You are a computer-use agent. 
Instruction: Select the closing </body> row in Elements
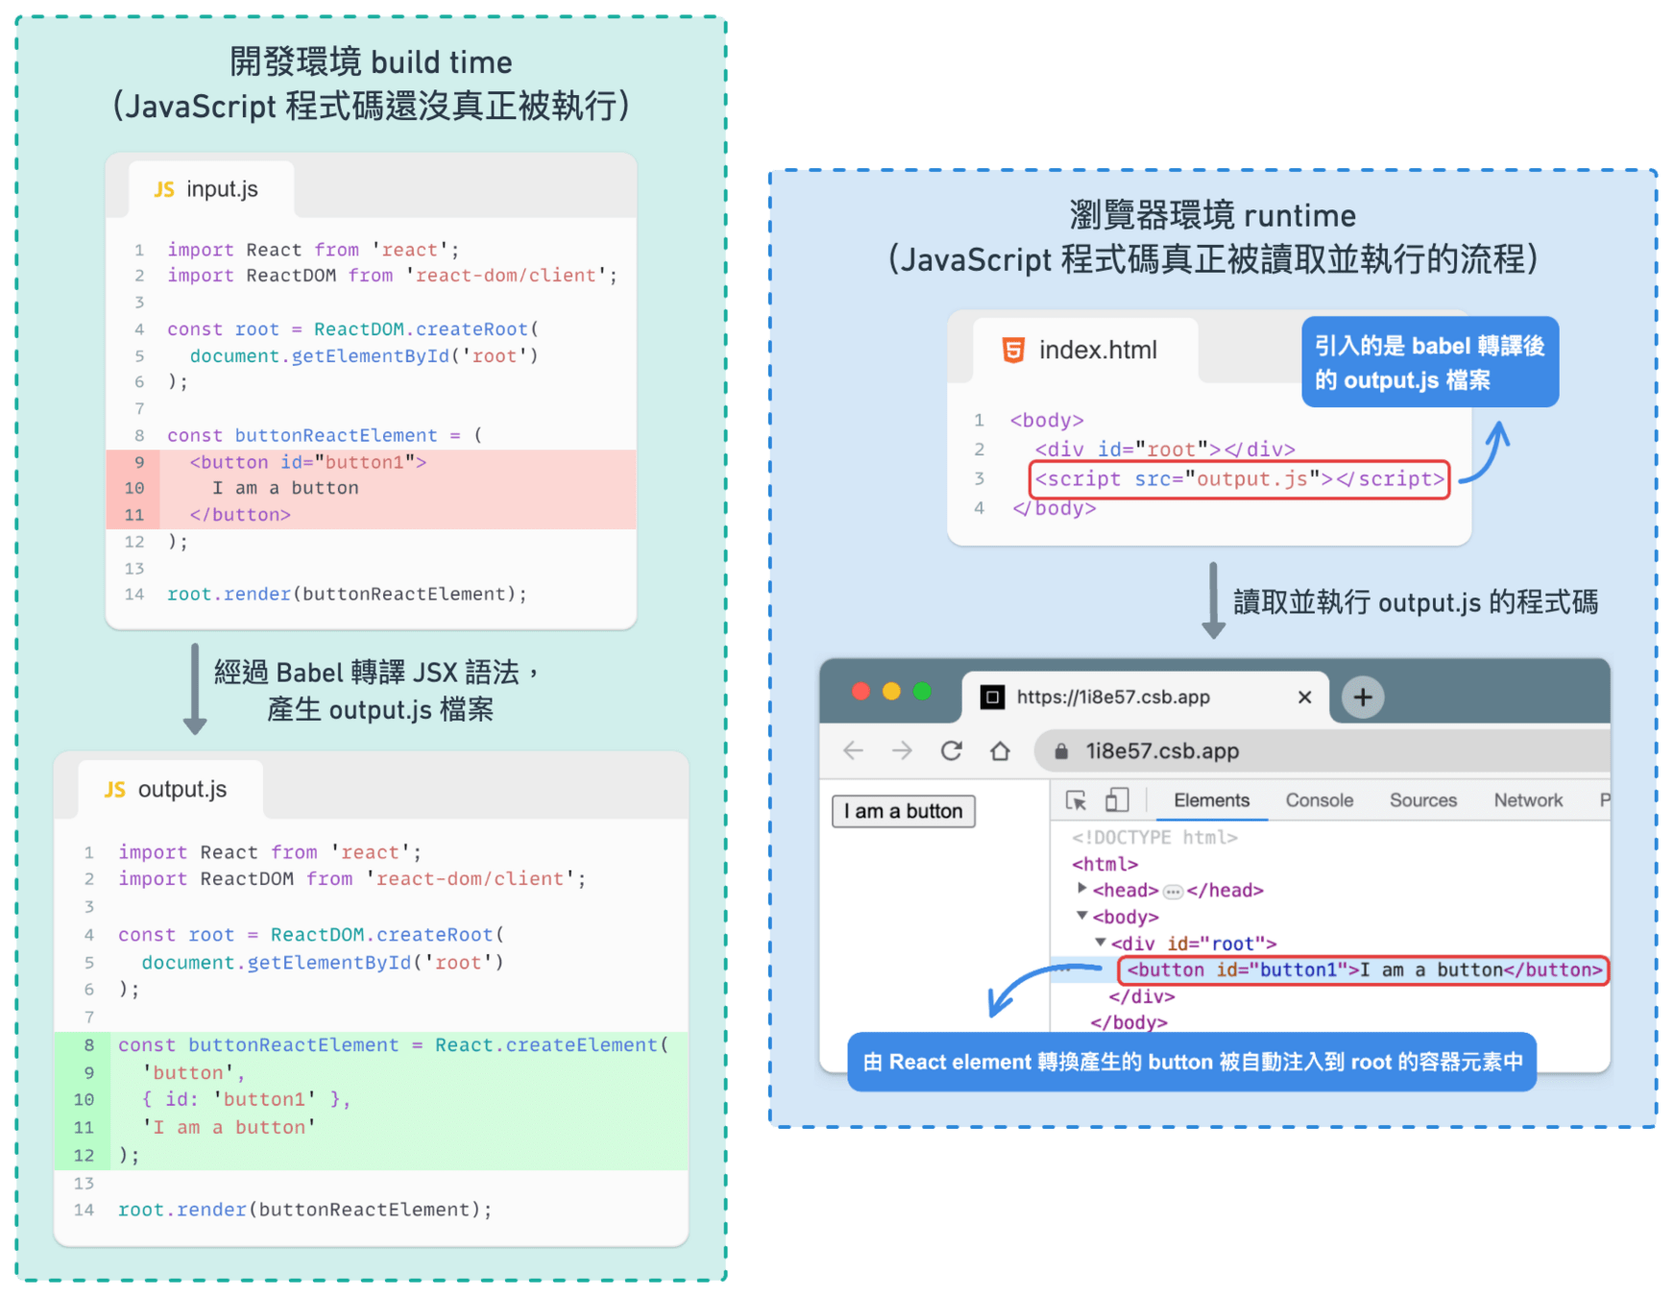click(1128, 1022)
